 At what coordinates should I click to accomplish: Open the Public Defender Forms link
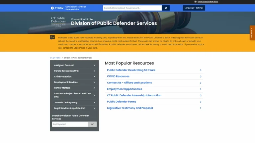pyautogui.click(x=122, y=102)
